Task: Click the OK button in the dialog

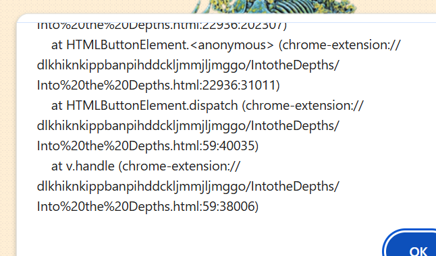Action: (x=412, y=245)
